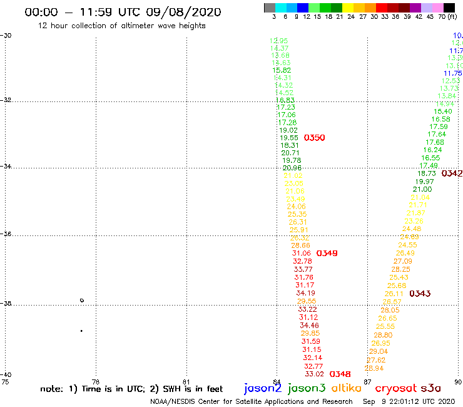Click the gray swatch in the color scale
The height and width of the screenshot is (407, 463).
(270, 8)
